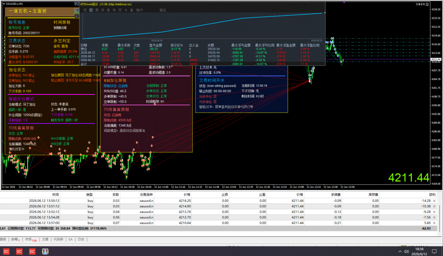The width and height of the screenshot is (443, 256).
Task: Sort orders by 获利 column header
Action: click(408, 194)
